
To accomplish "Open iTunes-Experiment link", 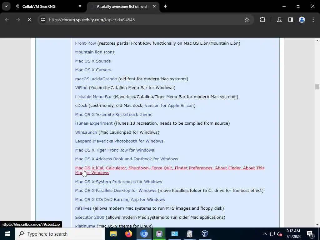I will pos(94,123).
